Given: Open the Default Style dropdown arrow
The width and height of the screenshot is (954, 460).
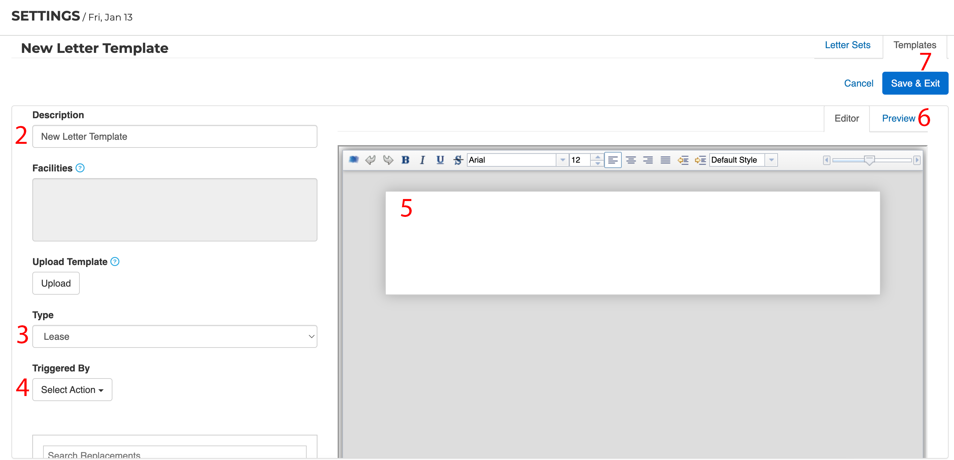Looking at the screenshot, I should [771, 160].
